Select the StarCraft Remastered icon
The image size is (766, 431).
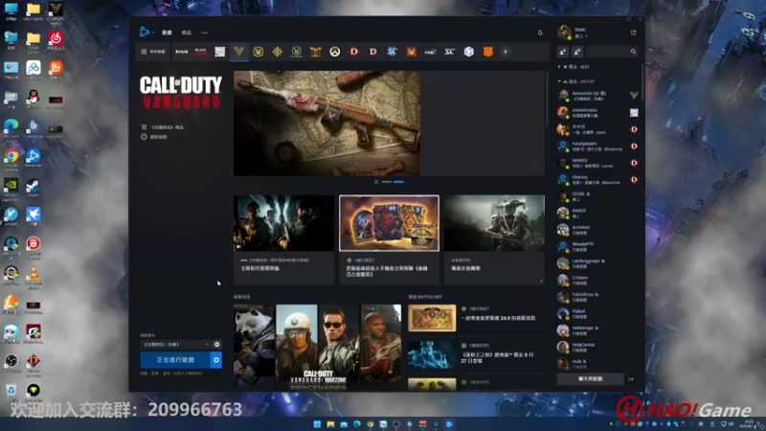click(x=449, y=52)
